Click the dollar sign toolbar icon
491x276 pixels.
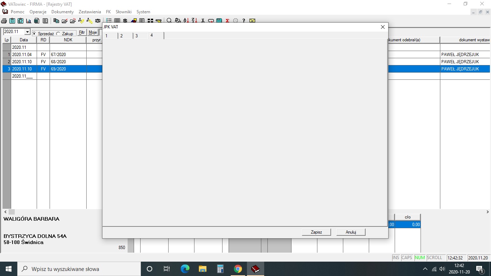(x=125, y=21)
